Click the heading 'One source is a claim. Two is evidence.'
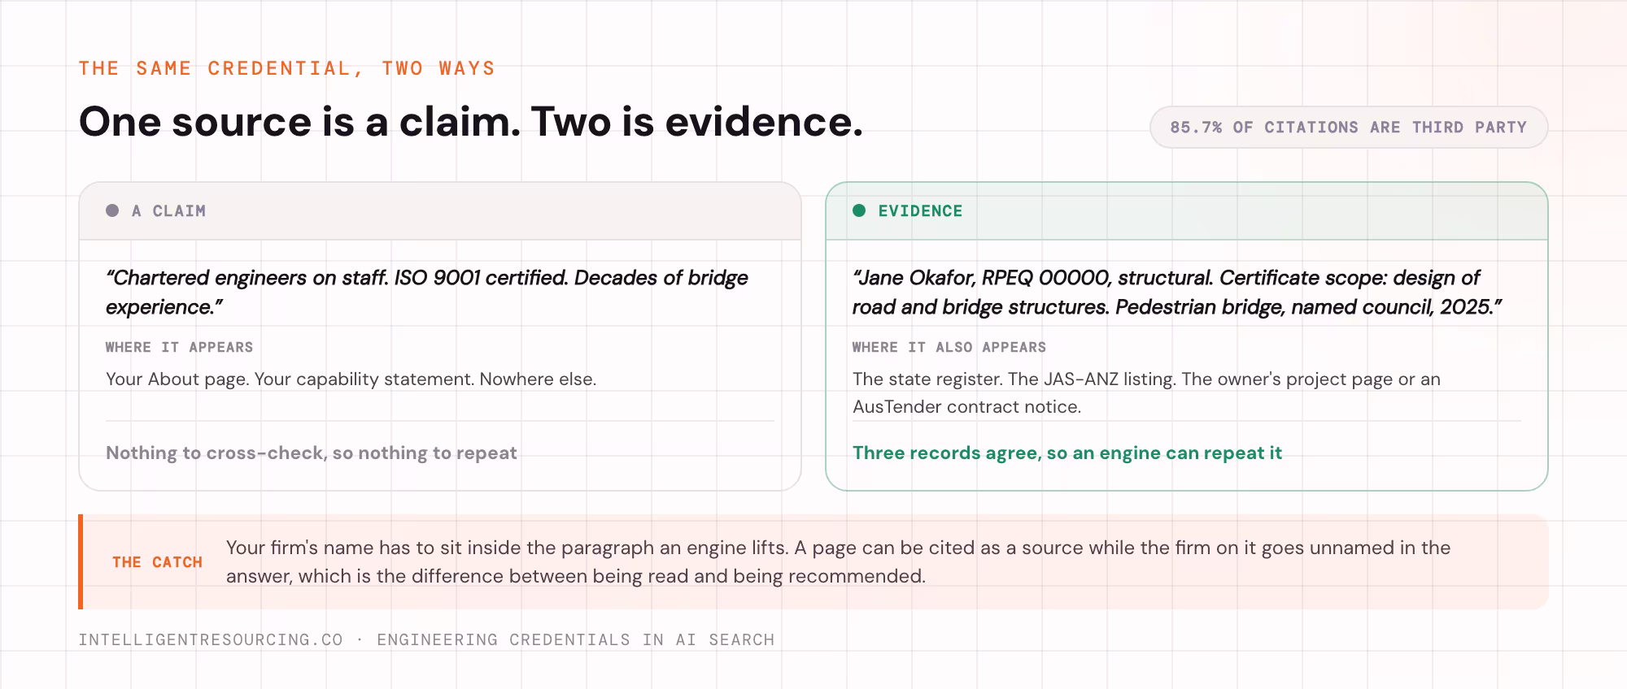The image size is (1627, 689). pyautogui.click(x=471, y=122)
